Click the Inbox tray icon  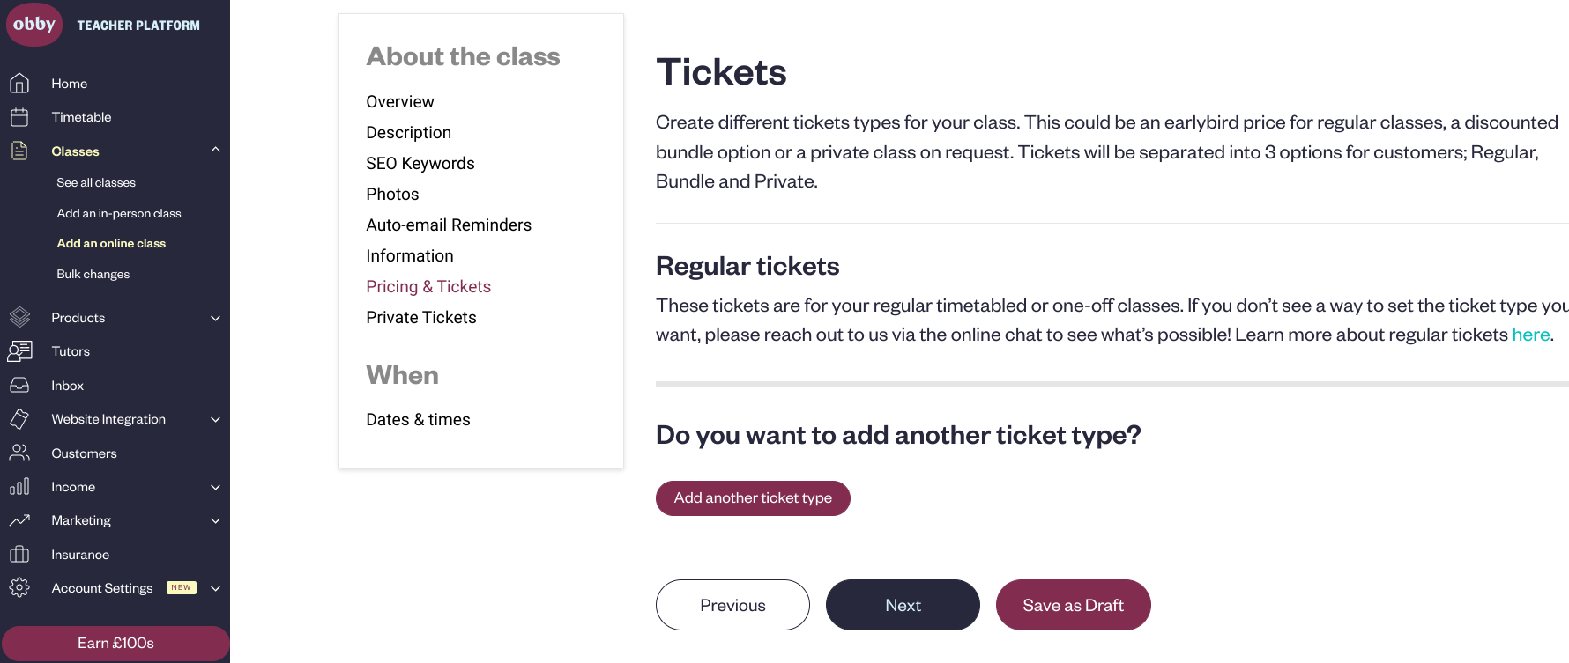pos(19,386)
